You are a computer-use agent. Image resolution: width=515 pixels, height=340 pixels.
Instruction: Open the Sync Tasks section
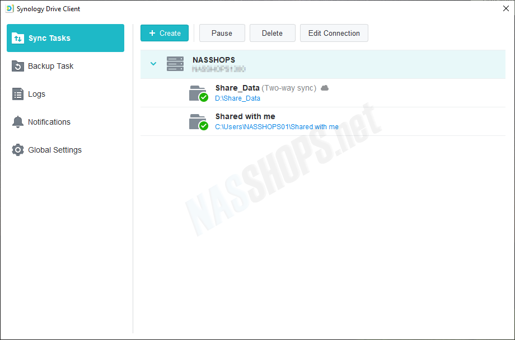coord(65,38)
